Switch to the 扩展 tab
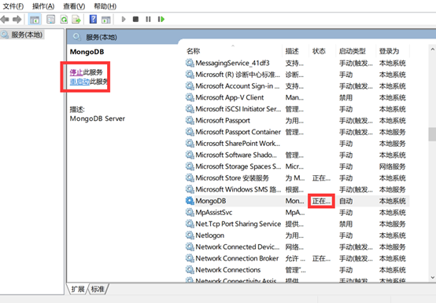436x303 pixels. click(x=78, y=289)
